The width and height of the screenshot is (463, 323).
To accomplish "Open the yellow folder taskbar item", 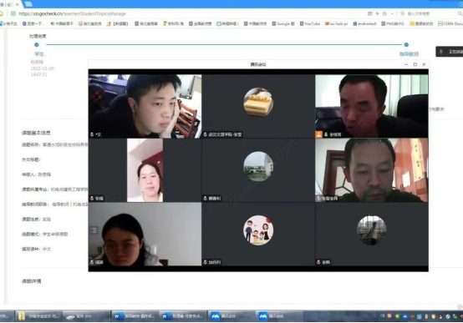I will [x=38, y=316].
